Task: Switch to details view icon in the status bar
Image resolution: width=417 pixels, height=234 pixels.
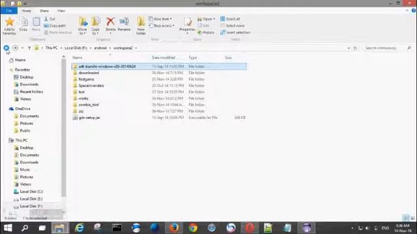Action: (x=406, y=218)
